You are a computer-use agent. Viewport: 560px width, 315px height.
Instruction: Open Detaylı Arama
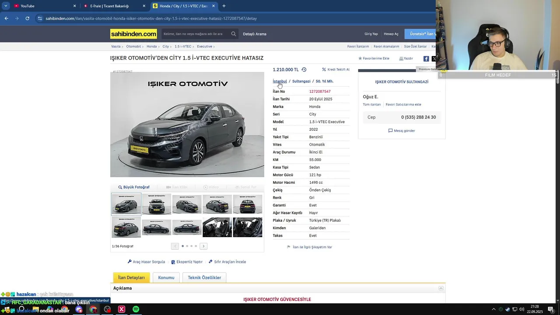(255, 34)
